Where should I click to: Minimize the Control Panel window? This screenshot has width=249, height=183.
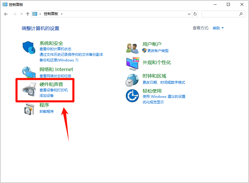pos(215,4)
